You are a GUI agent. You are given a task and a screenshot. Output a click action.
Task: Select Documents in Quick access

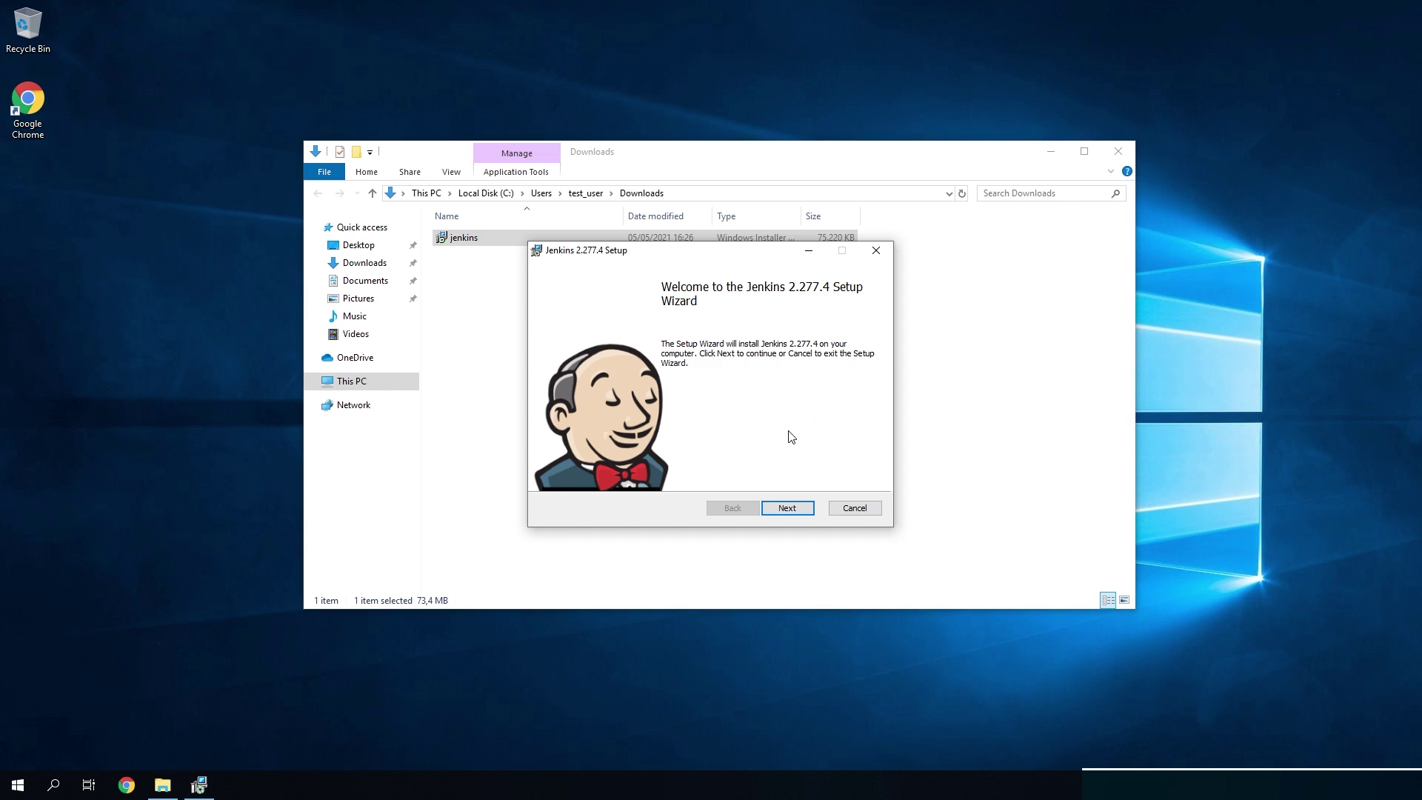point(364,281)
